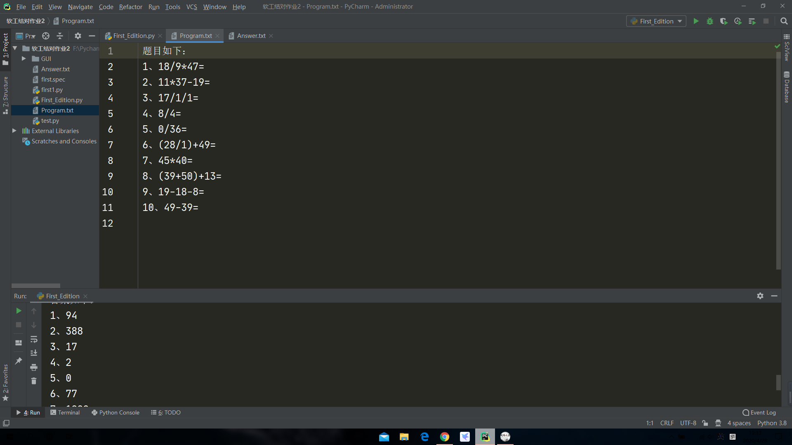Click the Project panel horizontal scrollbar

click(x=36, y=286)
